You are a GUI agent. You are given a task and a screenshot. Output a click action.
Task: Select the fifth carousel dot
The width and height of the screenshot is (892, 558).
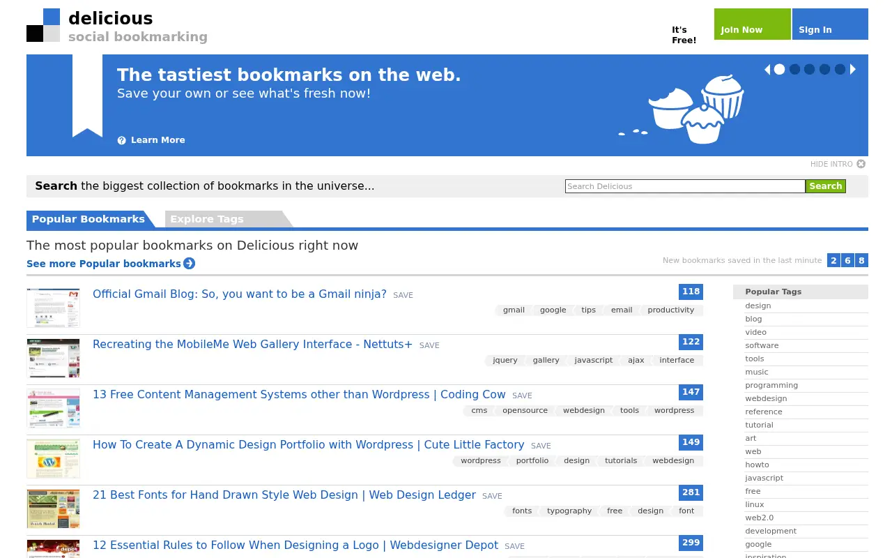coord(840,69)
